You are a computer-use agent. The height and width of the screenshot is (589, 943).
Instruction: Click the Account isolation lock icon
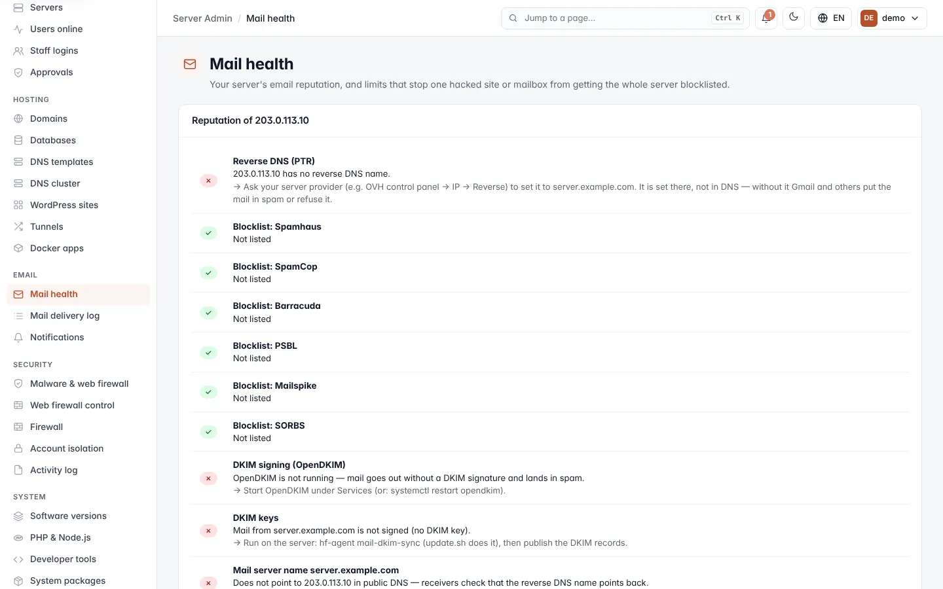coord(18,448)
